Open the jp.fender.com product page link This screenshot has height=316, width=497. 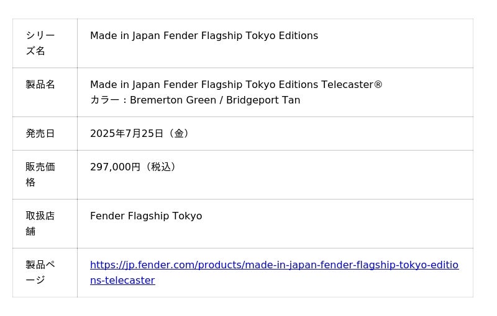click(x=274, y=265)
